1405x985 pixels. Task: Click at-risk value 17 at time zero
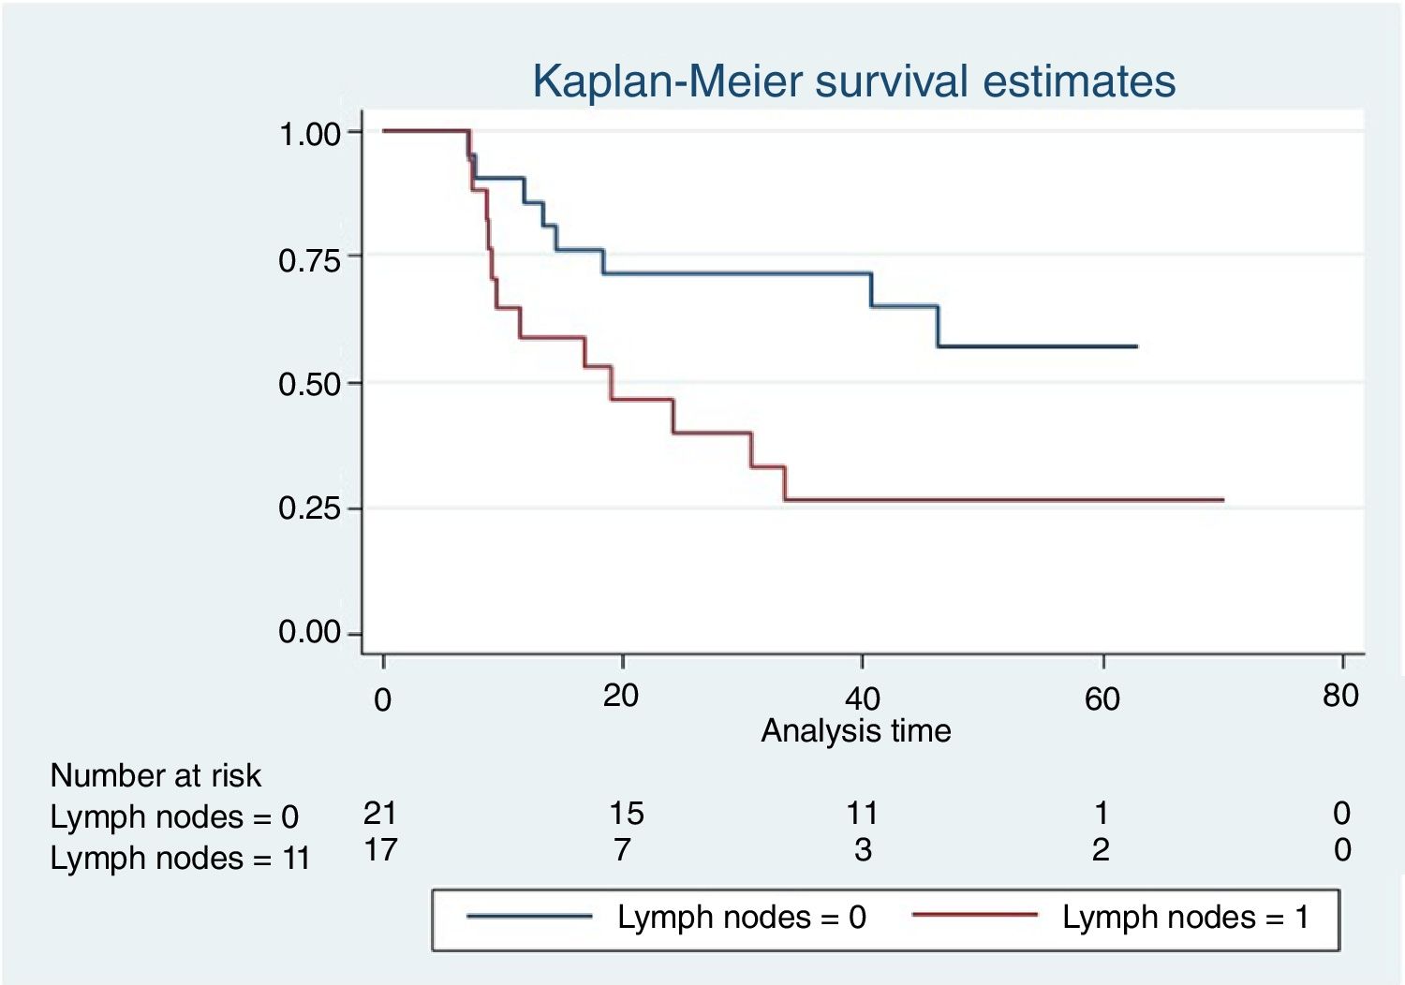click(380, 850)
